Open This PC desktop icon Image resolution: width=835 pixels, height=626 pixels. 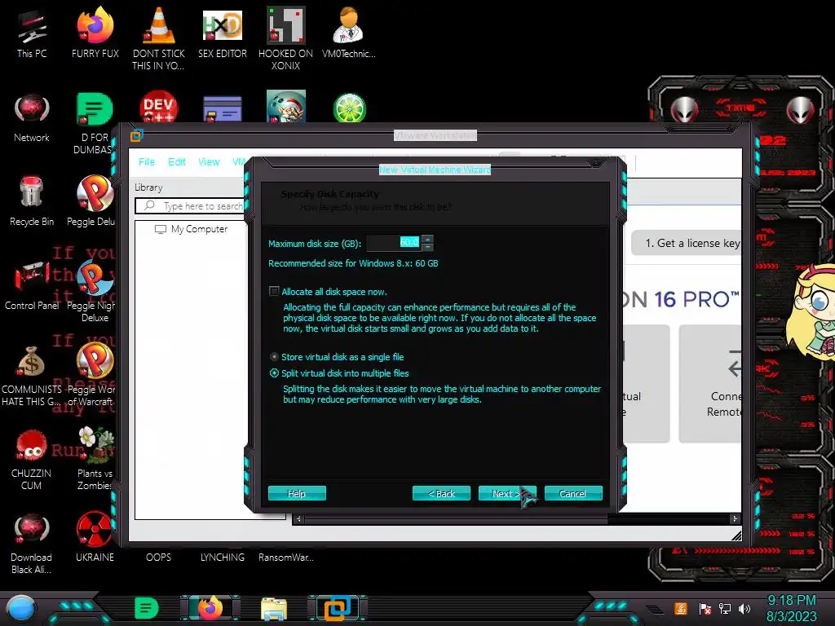click(x=32, y=33)
